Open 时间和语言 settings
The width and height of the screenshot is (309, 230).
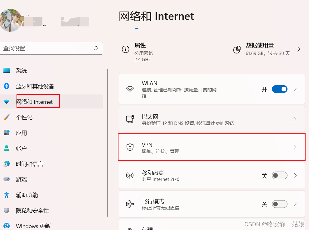click(51, 164)
